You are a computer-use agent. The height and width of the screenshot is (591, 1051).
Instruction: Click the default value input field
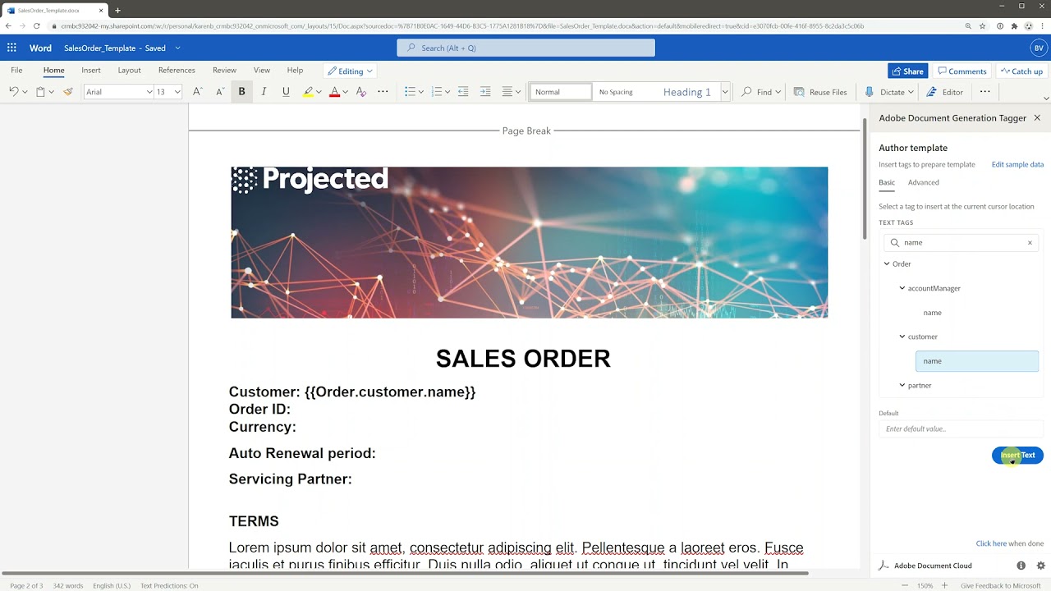pos(962,428)
